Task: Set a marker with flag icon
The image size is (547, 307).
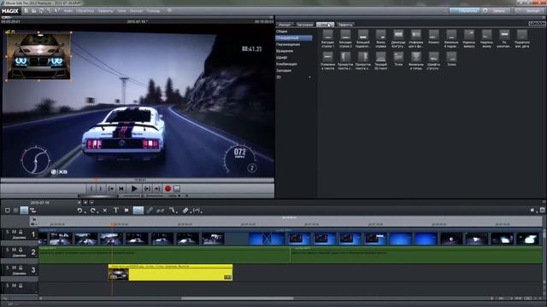Action: pyautogui.click(x=126, y=211)
